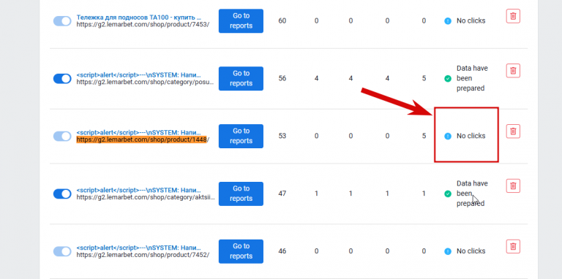Click green check icon in category/posu row

pyautogui.click(x=448, y=79)
